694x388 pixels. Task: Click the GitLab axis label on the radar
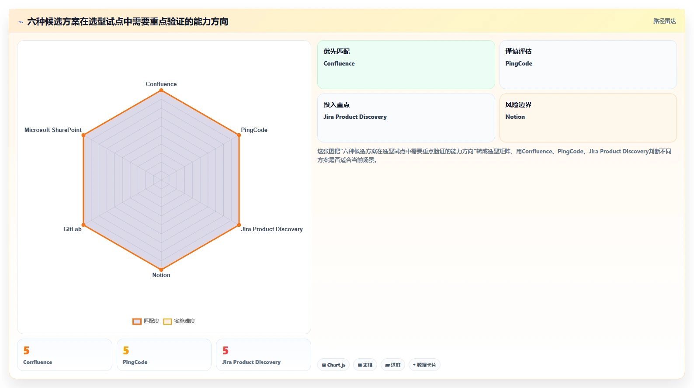[x=73, y=229]
